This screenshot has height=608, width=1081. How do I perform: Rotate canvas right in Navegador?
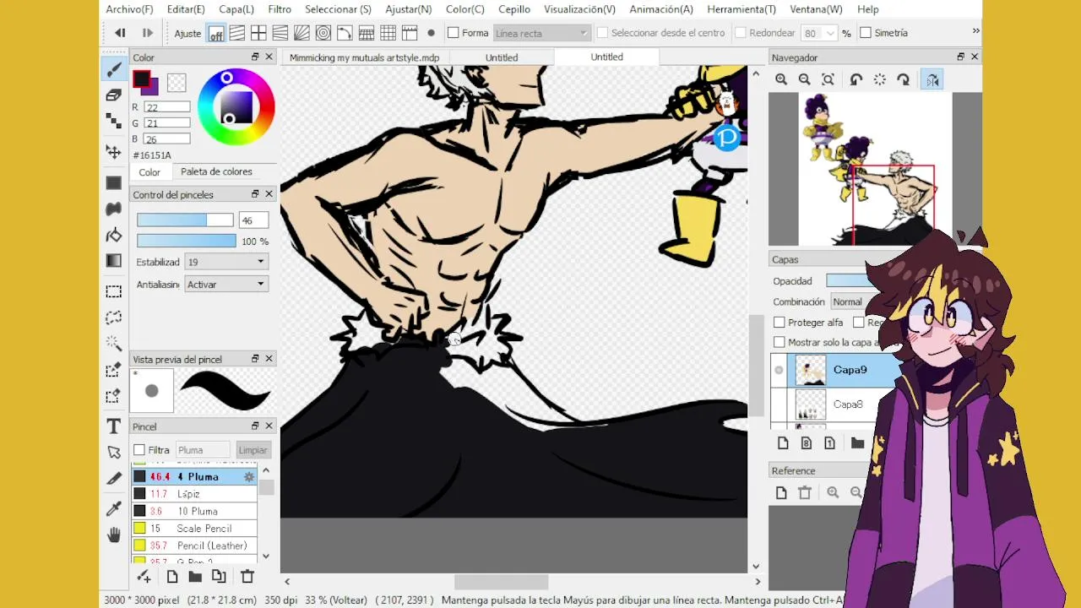[x=904, y=79]
